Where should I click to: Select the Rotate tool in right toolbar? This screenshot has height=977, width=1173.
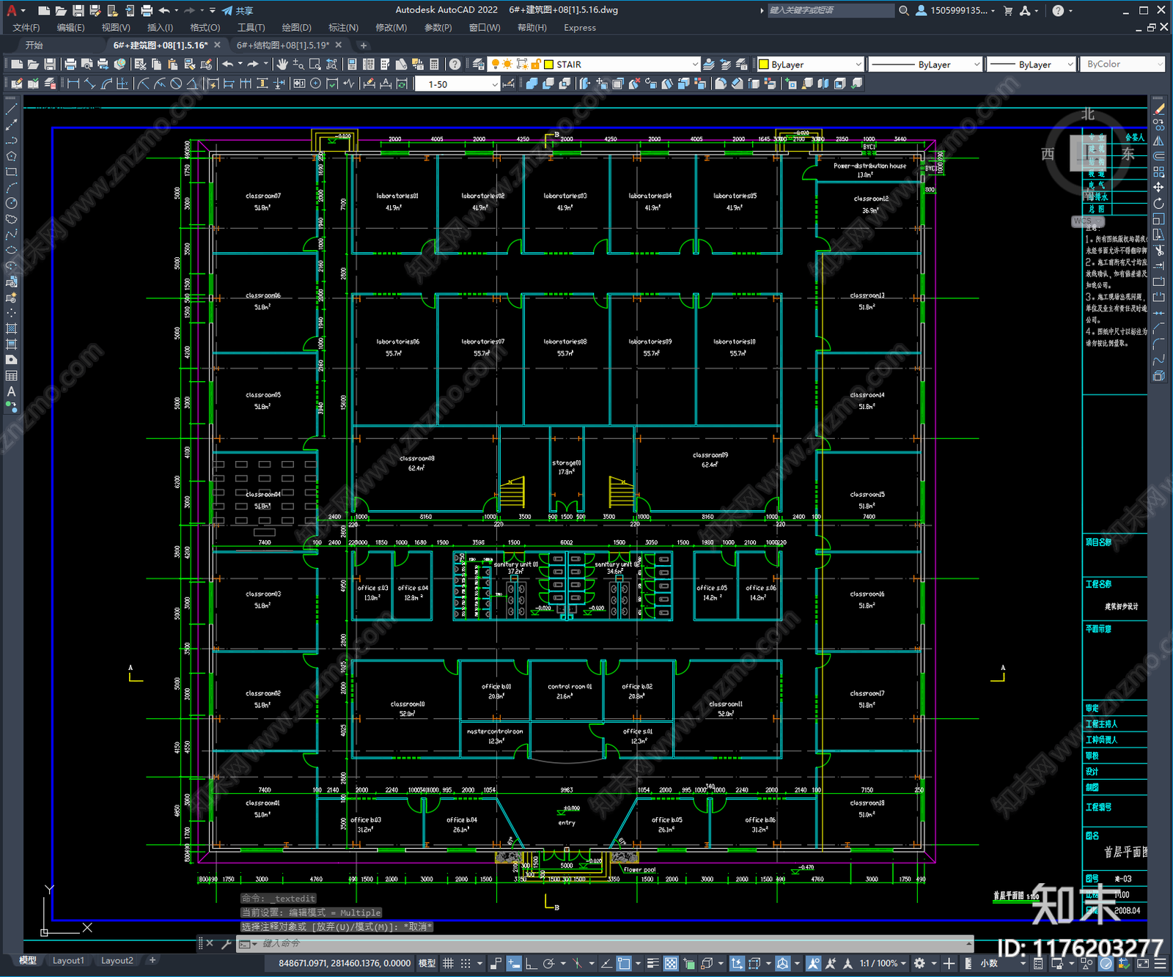coord(1159,203)
